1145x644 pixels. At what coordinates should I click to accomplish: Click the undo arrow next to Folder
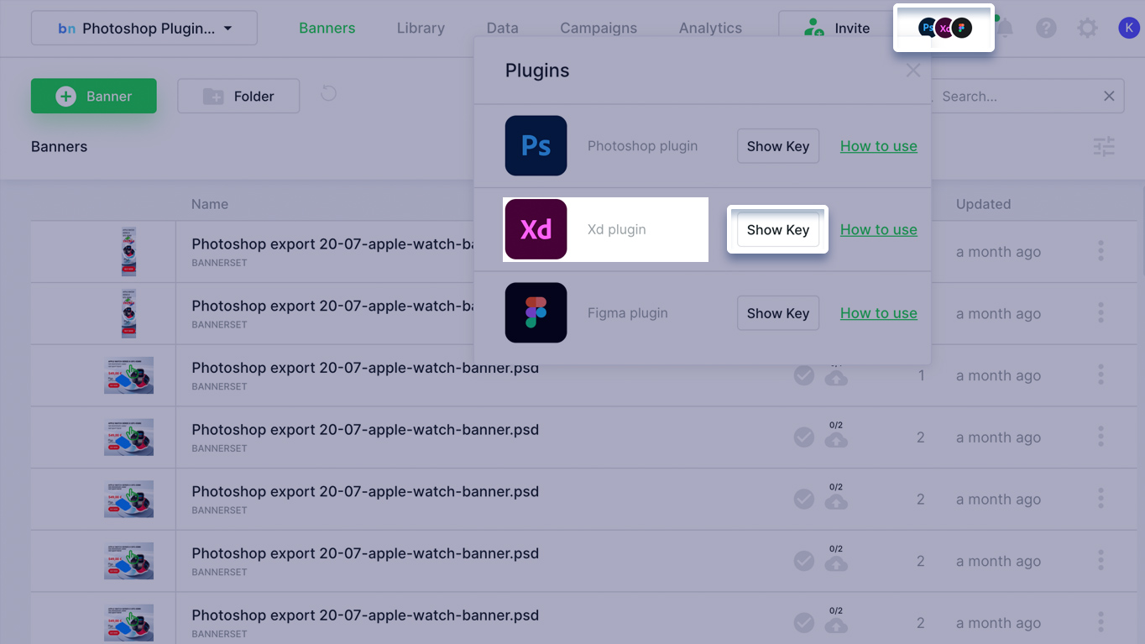click(x=328, y=93)
